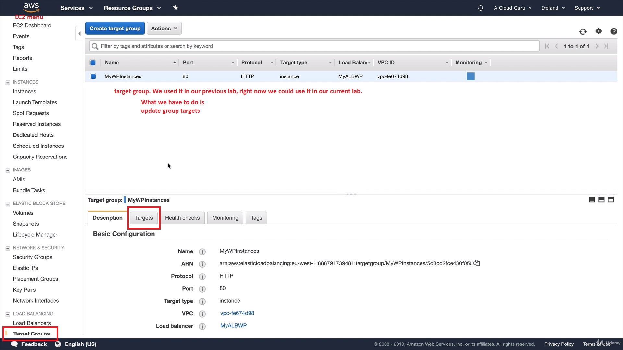Viewport: 623px width, 350px height.
Task: Open the Health checks tab
Action: coord(182,218)
